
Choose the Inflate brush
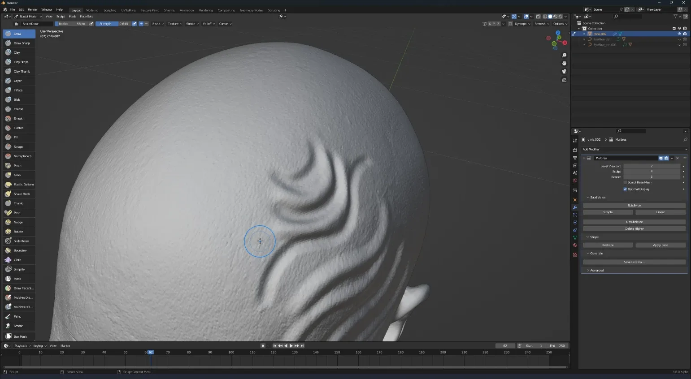[x=19, y=90]
